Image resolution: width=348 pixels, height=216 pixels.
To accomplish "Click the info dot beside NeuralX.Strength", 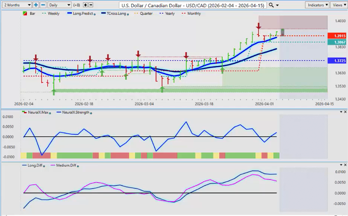I will (91, 113).
